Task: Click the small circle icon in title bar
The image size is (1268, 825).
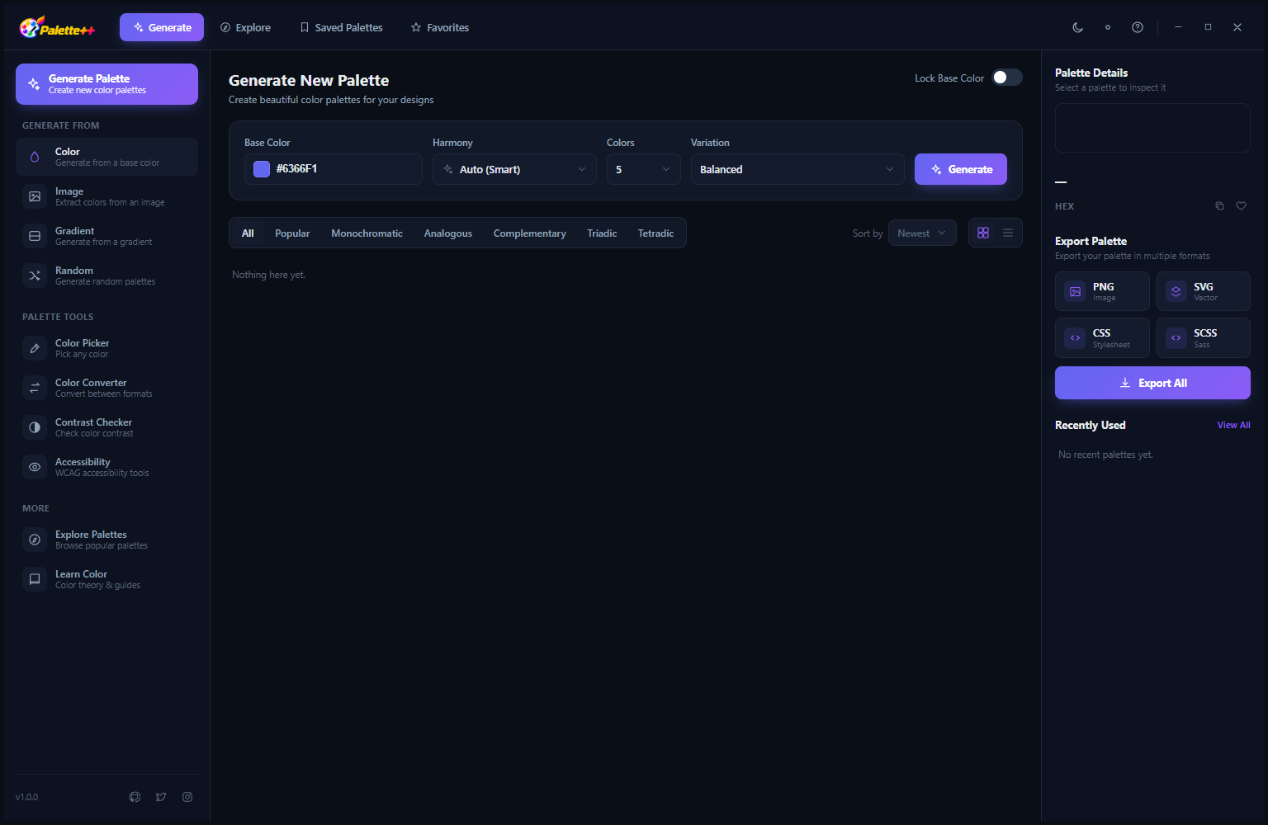Action: 1108,27
